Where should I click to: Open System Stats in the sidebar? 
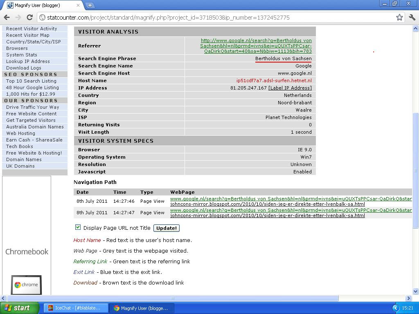coord(22,55)
